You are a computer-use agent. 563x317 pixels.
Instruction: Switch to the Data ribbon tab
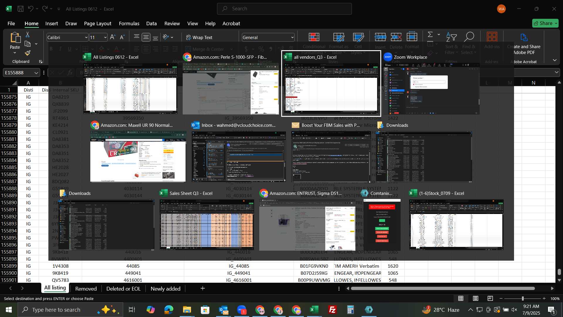tap(152, 23)
